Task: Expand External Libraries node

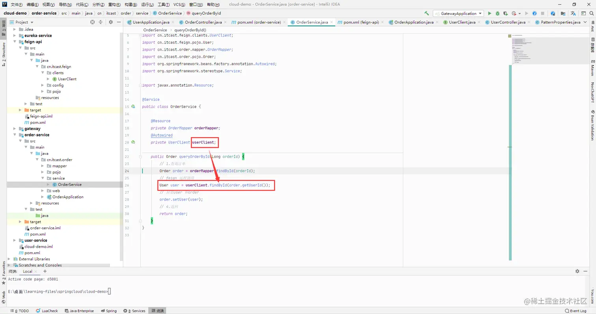Action: (x=9, y=259)
